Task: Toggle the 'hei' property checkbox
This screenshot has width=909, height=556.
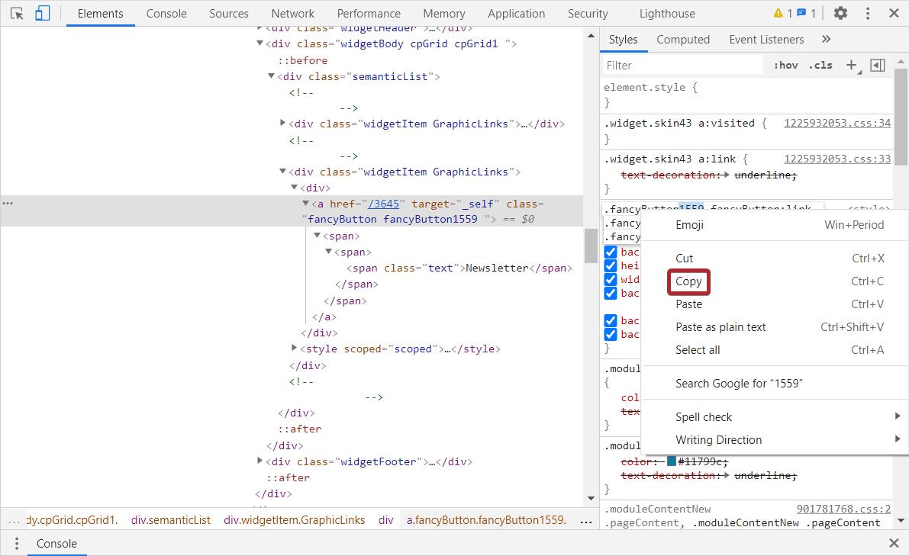Action: point(611,266)
